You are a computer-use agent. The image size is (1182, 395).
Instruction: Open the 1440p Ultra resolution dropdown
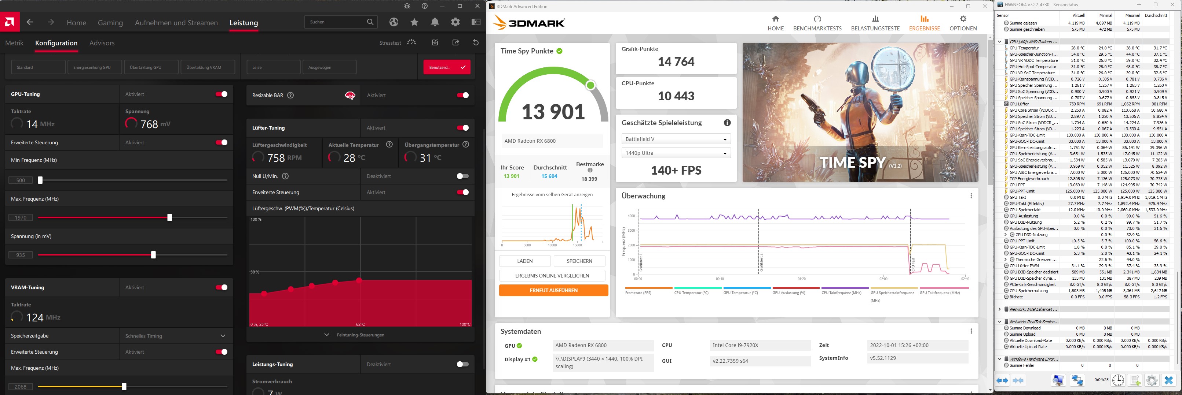click(x=676, y=153)
